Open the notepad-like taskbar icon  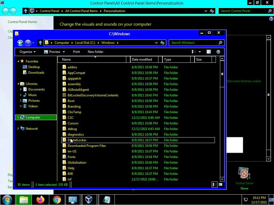coord(106,200)
